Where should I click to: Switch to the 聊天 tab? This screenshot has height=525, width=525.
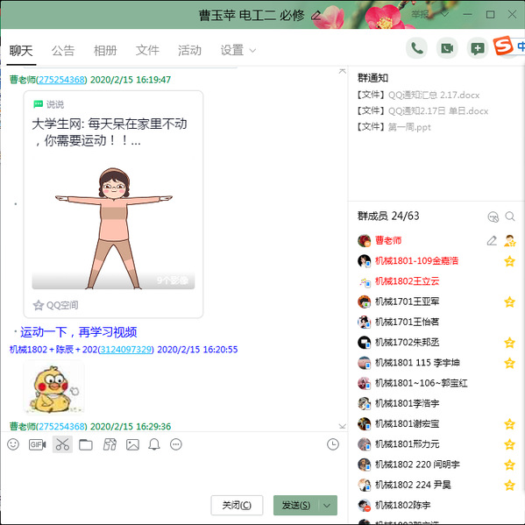click(21, 51)
